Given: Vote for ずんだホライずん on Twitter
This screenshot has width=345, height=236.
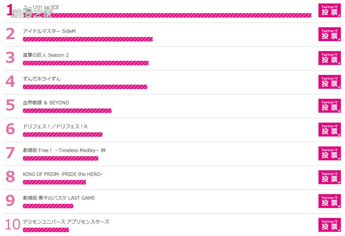Looking at the screenshot, I should 329,82.
